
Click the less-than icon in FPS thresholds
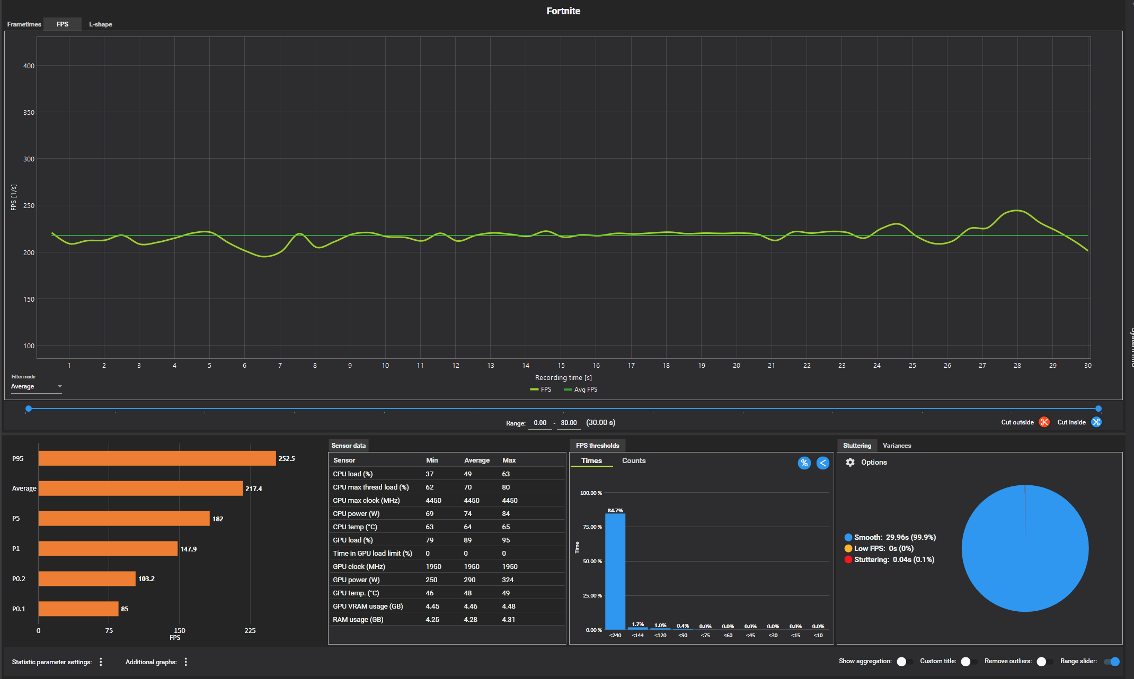click(823, 463)
